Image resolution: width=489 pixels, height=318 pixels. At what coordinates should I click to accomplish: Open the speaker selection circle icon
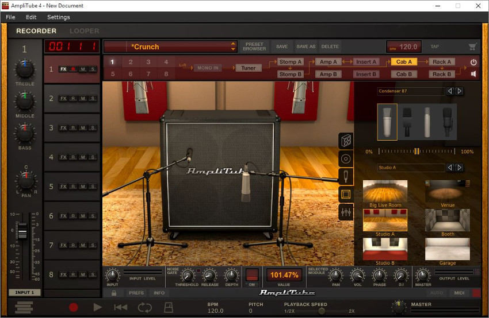[346, 159]
